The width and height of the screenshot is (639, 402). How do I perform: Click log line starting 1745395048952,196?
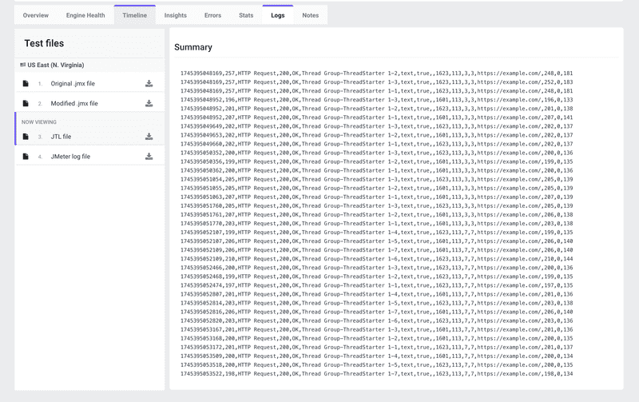(376, 100)
